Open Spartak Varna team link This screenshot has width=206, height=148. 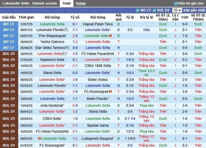98,126
